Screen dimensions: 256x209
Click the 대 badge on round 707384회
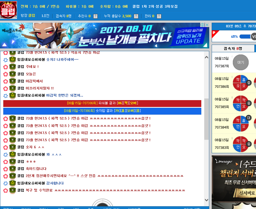249,118
